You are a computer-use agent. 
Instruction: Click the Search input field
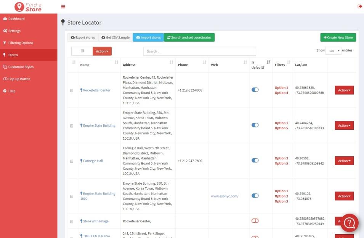[199, 51]
